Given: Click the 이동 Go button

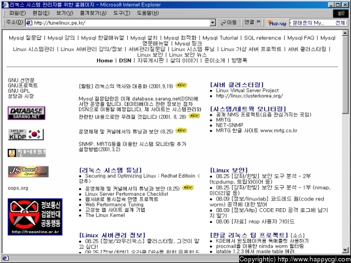Looking at the screenshot, I should click(229, 22).
